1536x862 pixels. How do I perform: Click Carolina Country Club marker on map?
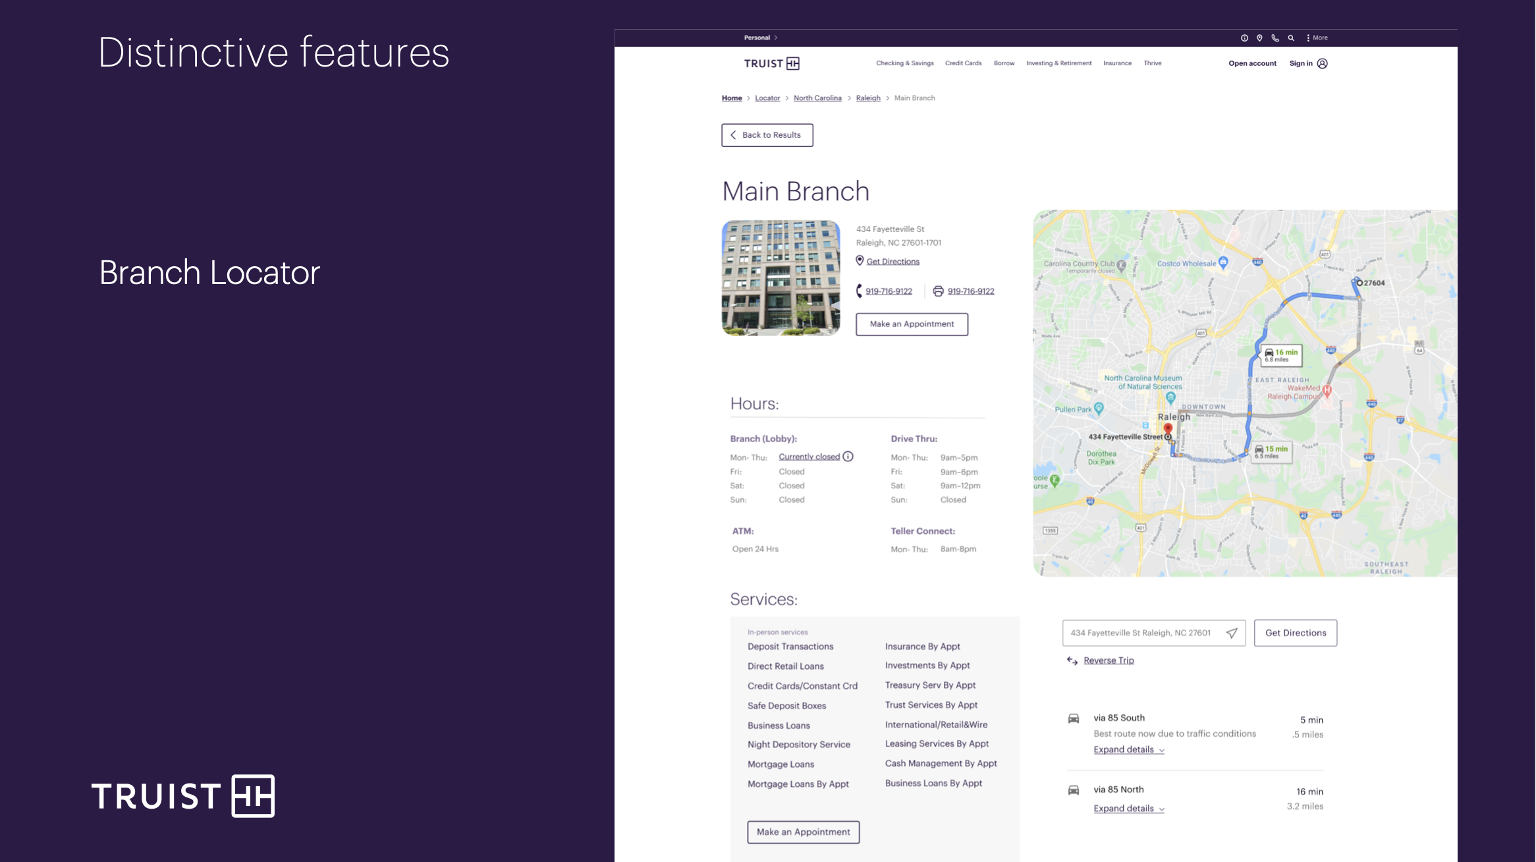[x=1121, y=266]
